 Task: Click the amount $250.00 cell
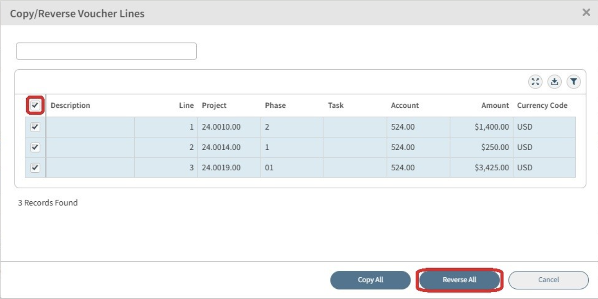click(x=481, y=147)
